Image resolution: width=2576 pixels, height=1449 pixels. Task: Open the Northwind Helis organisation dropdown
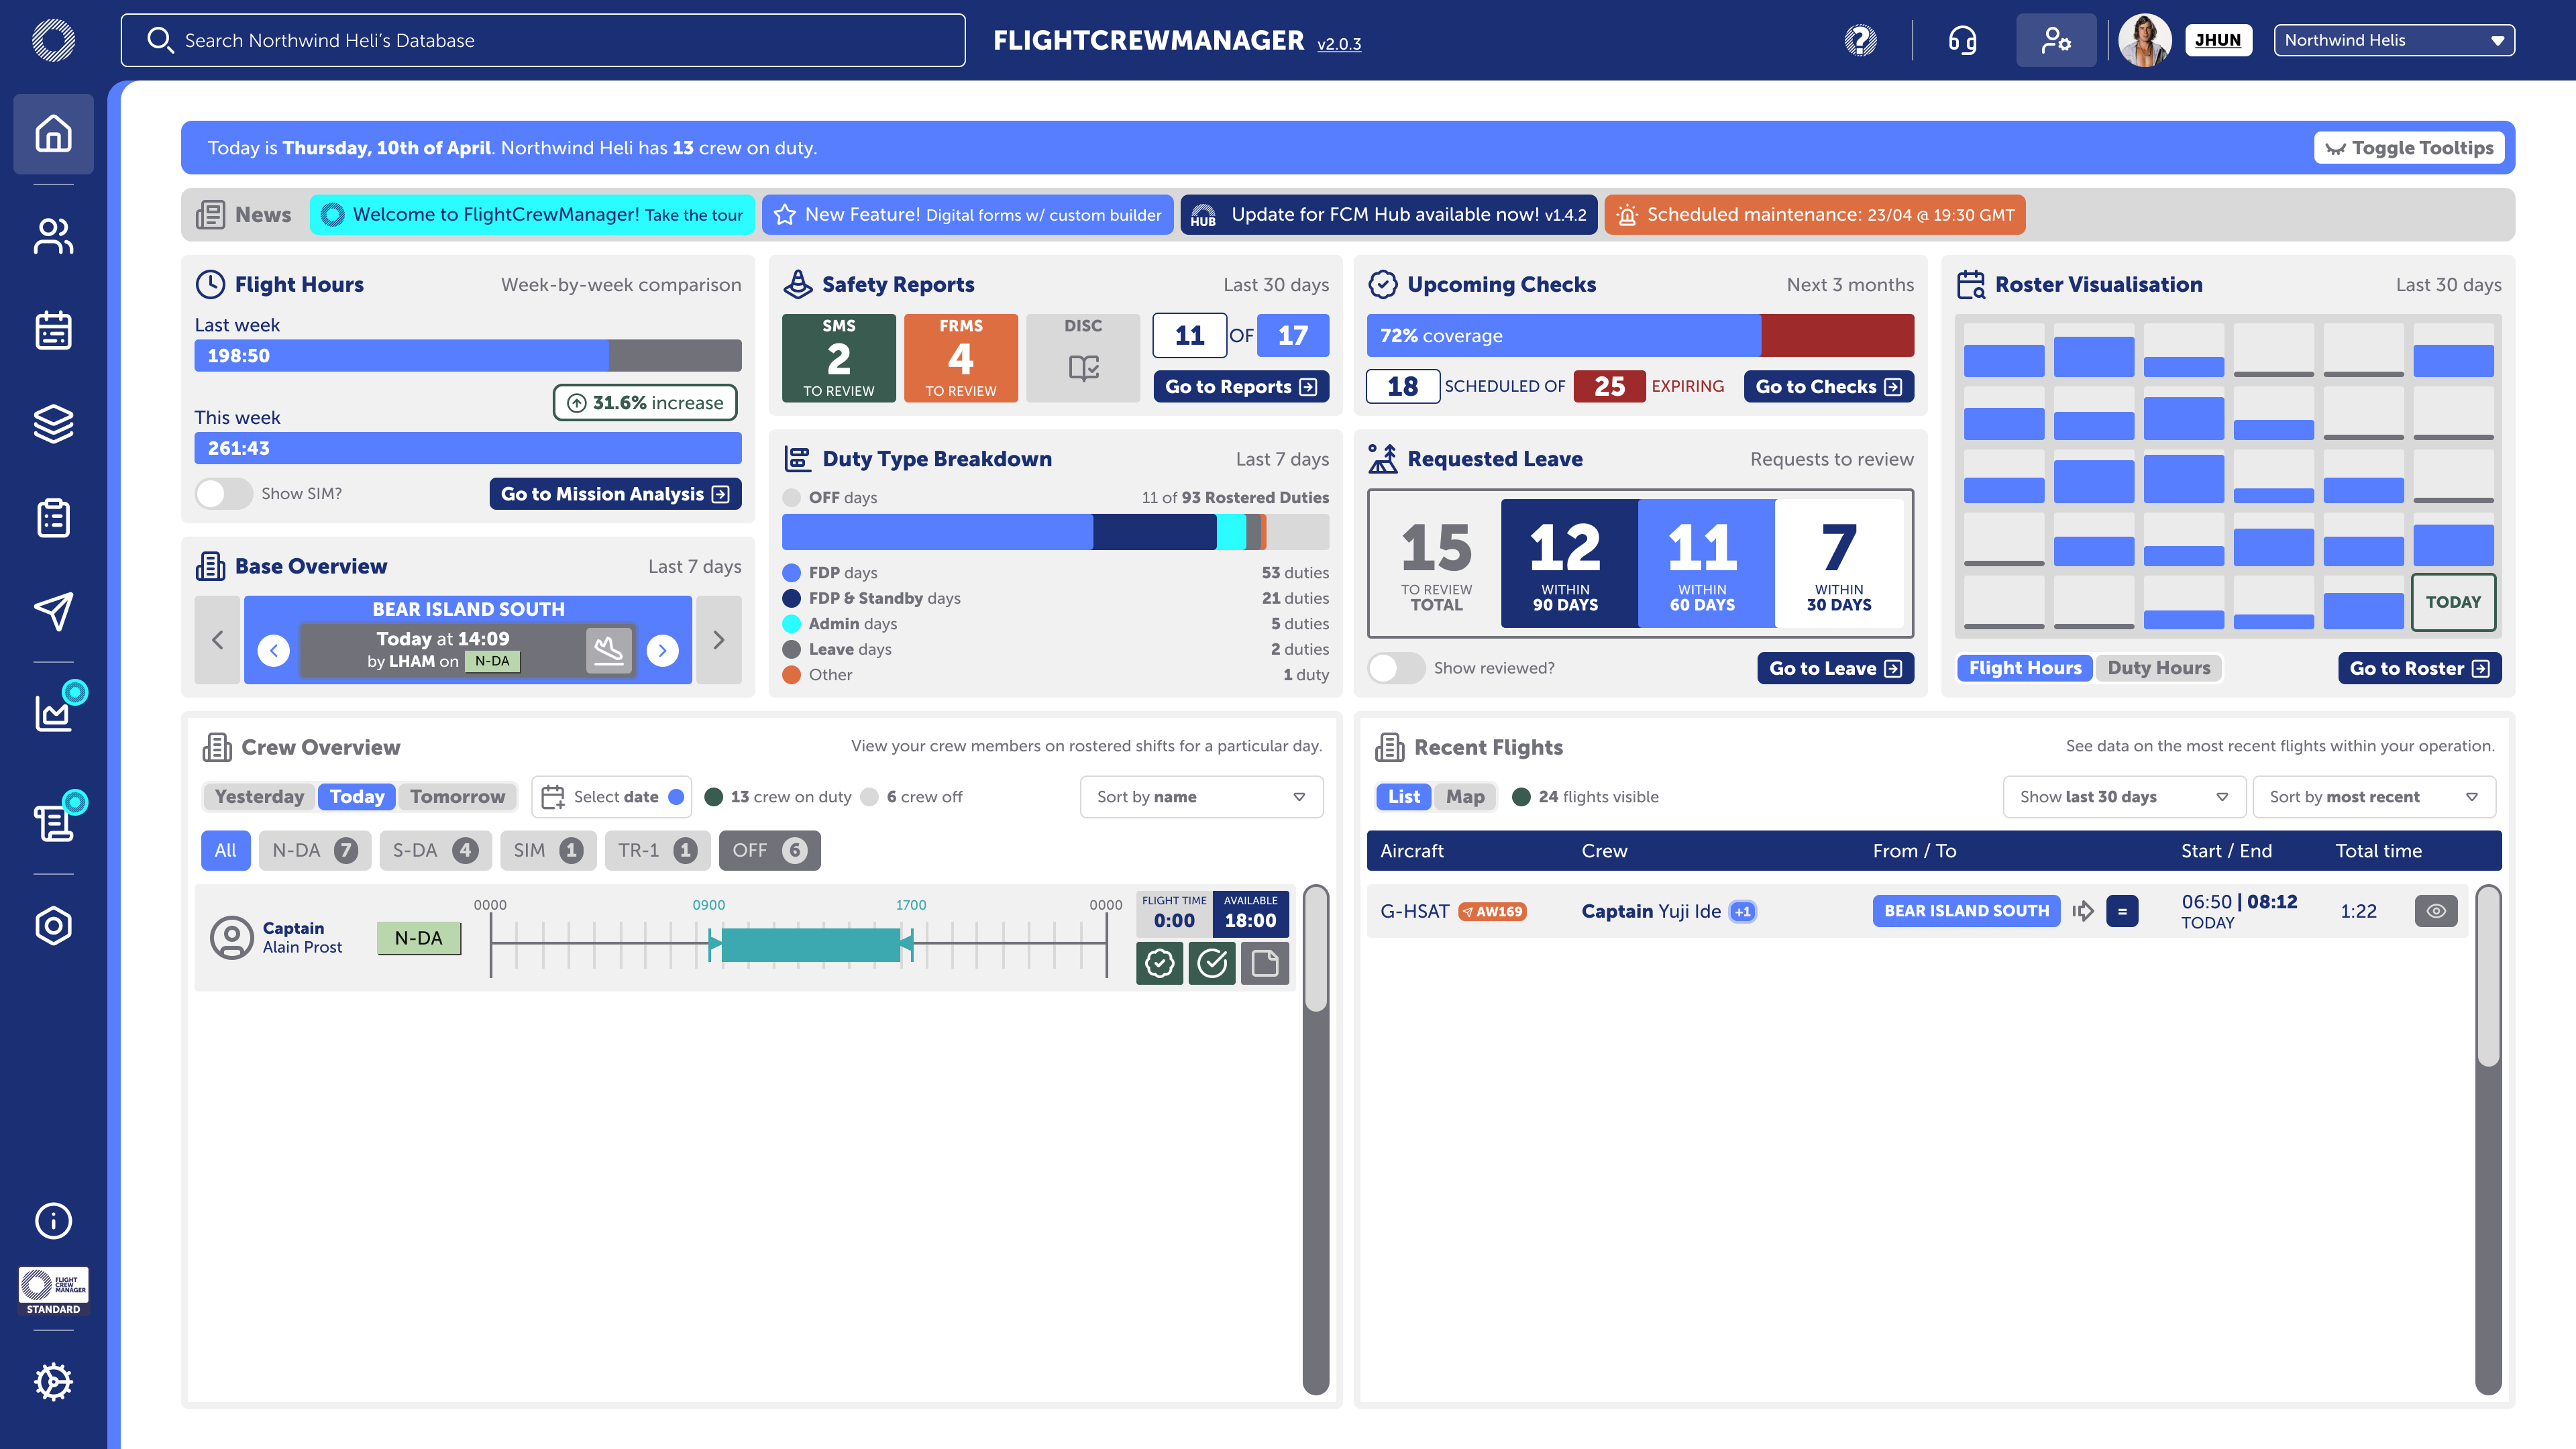(x=2394, y=40)
